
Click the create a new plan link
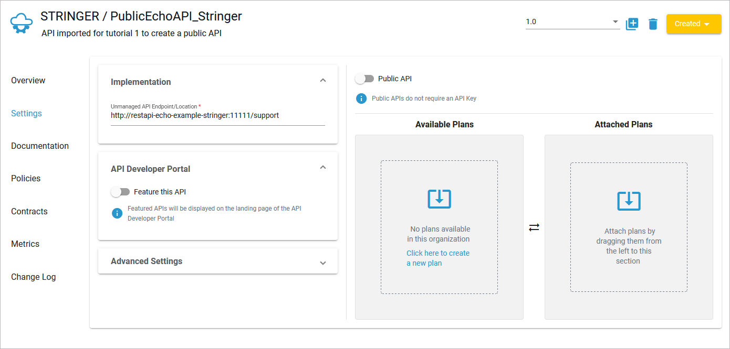[438, 258]
